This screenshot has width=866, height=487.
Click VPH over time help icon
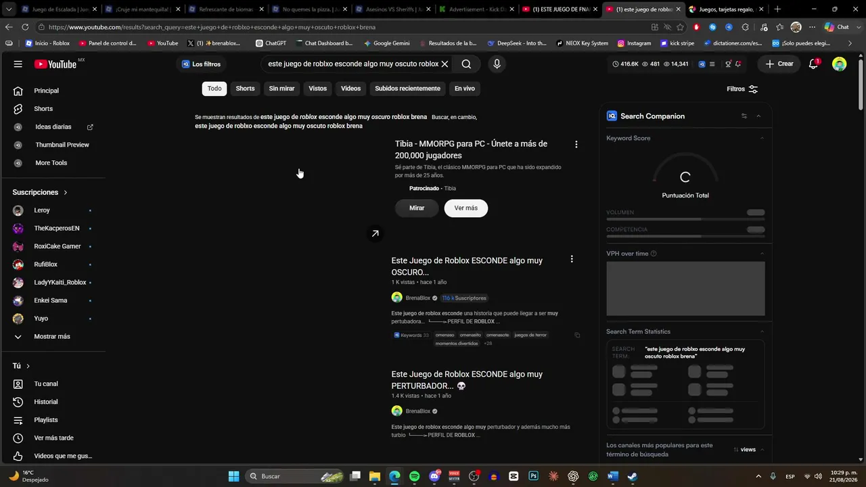(654, 254)
